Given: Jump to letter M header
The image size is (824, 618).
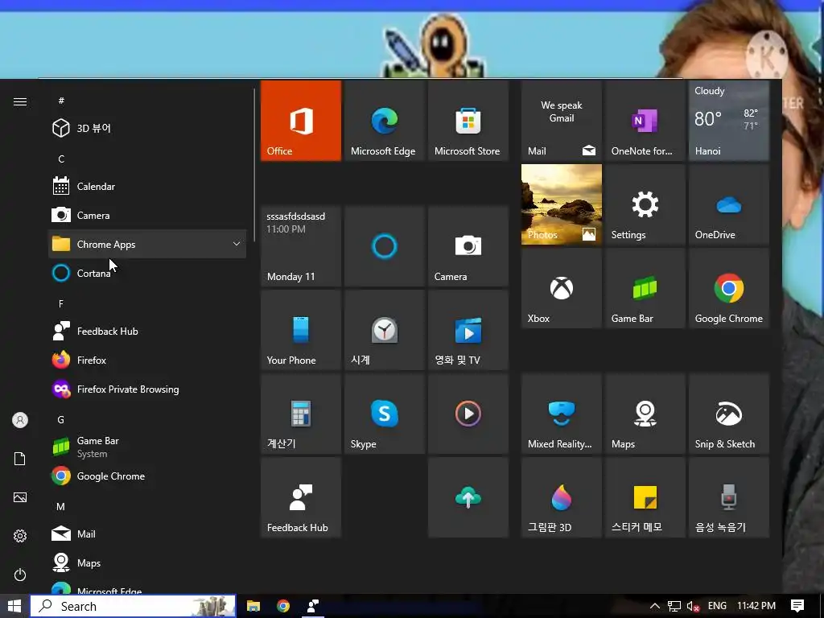Looking at the screenshot, I should click(61, 507).
